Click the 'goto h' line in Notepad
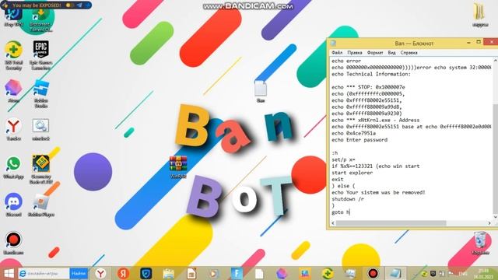 [x=341, y=212]
